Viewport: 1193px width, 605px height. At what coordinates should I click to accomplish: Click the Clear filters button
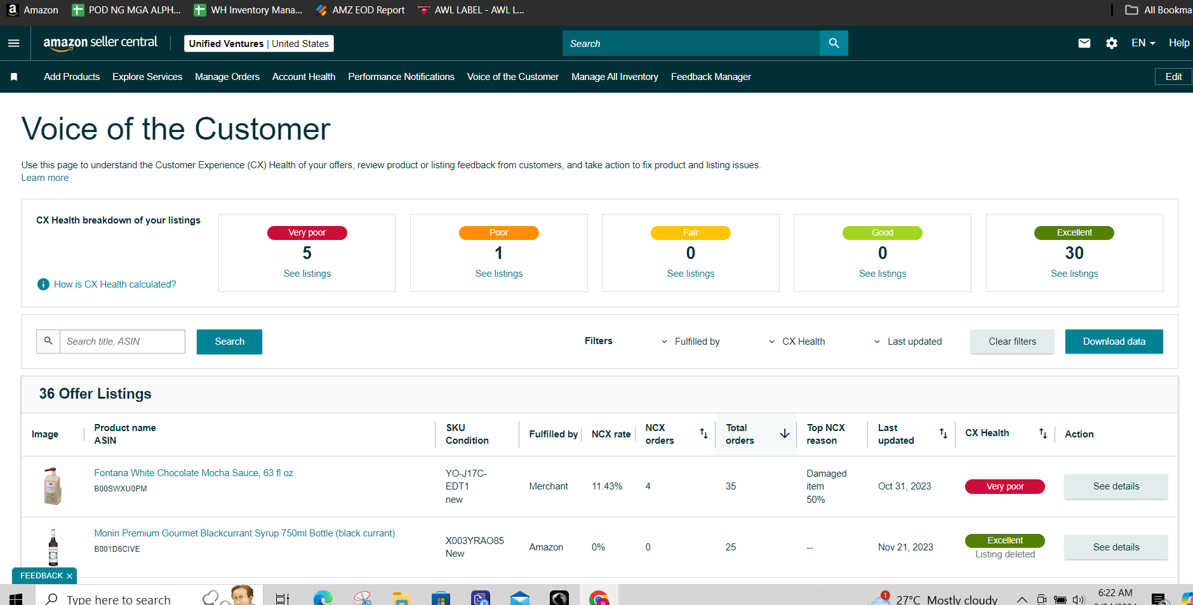[1012, 342]
